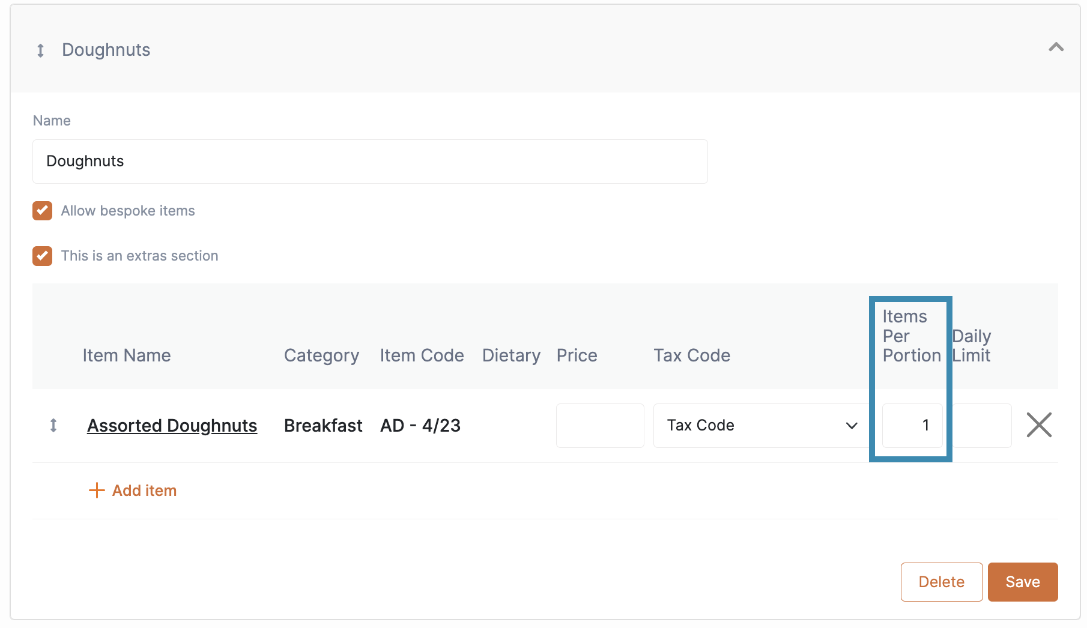
Task: Uncheck the Allow bespoke items checkbox
Action: click(x=42, y=211)
